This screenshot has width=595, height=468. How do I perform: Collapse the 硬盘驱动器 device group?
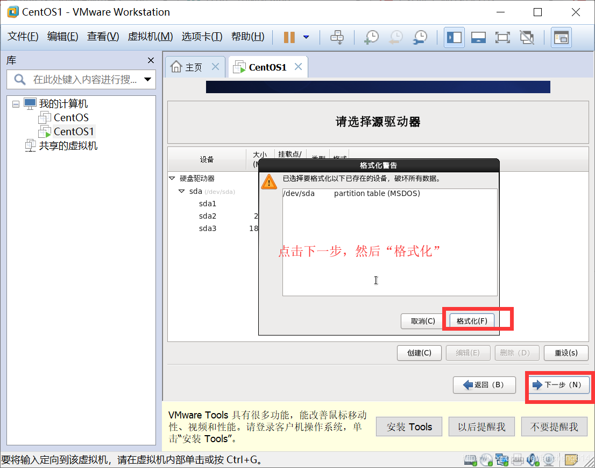tap(172, 178)
